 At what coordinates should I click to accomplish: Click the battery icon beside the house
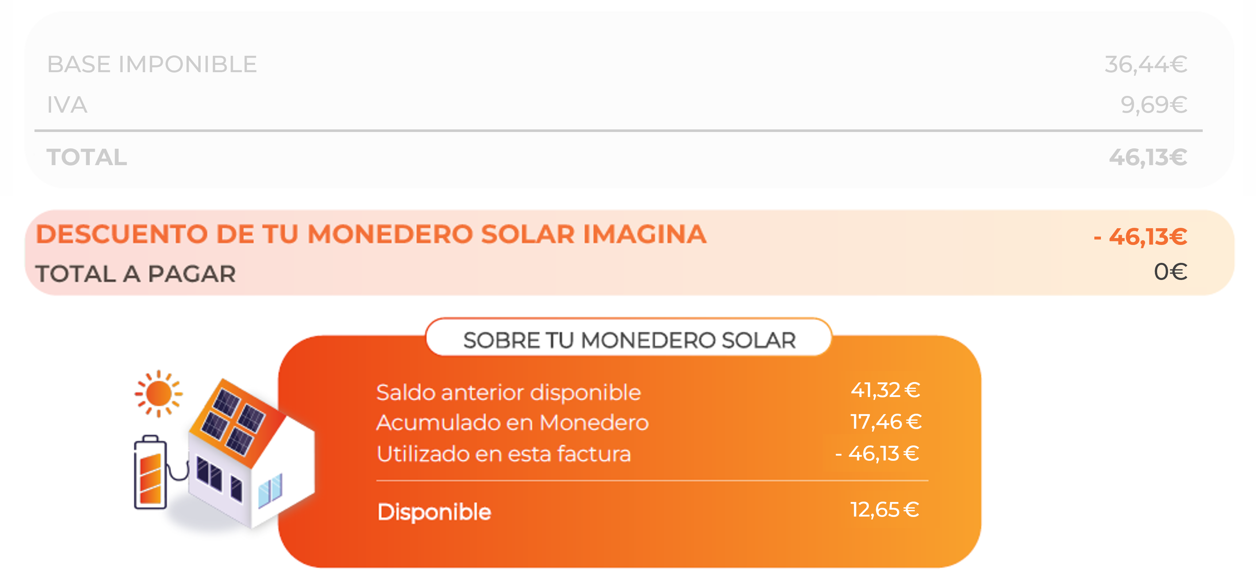click(150, 472)
